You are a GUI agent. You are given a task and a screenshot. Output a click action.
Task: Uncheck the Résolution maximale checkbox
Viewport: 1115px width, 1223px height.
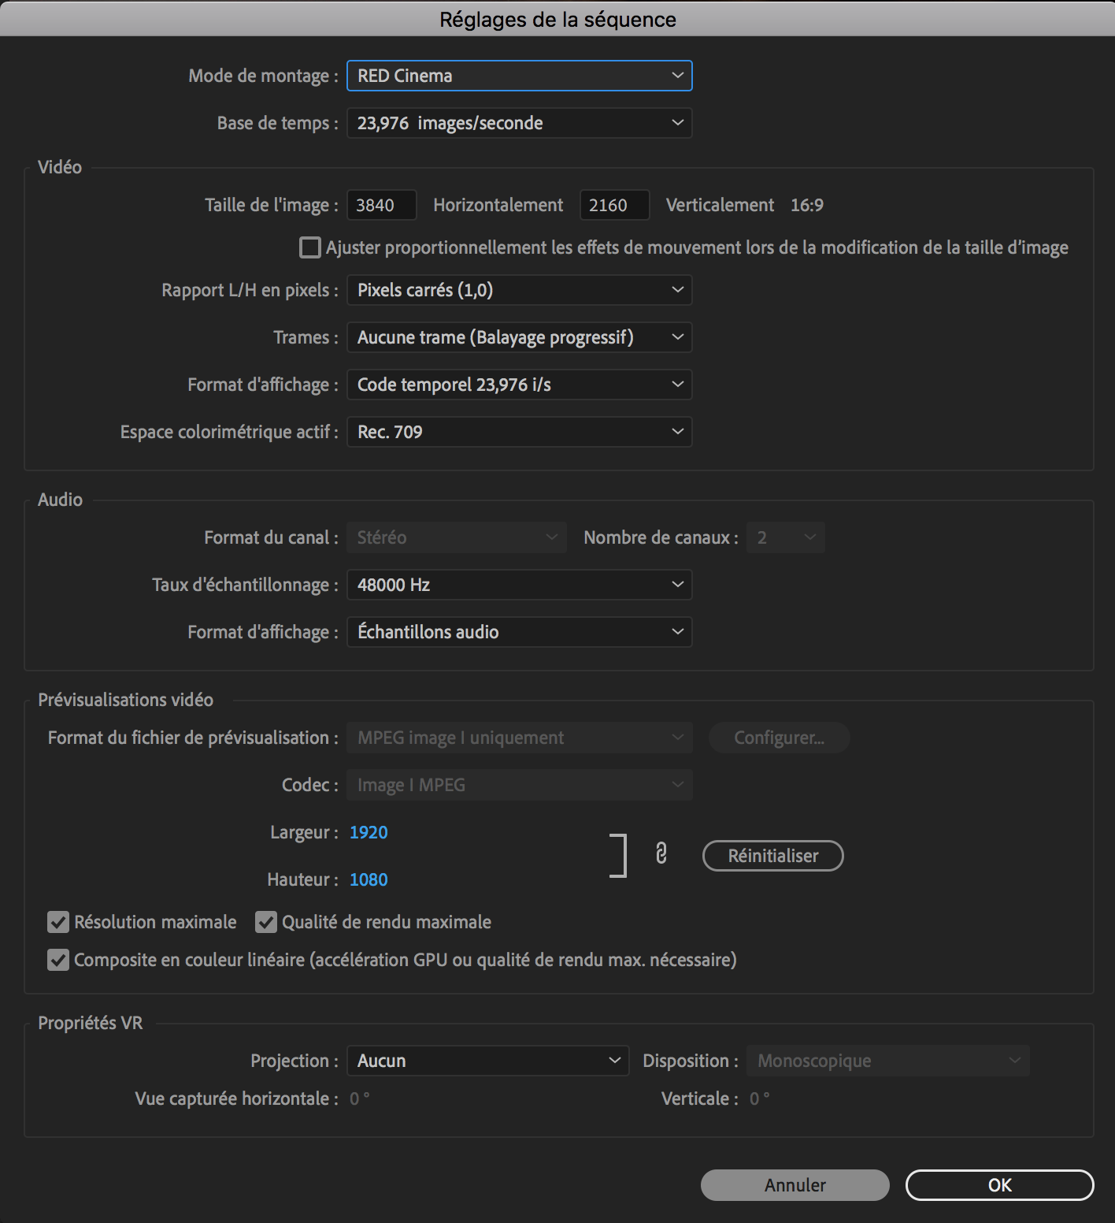coord(58,922)
